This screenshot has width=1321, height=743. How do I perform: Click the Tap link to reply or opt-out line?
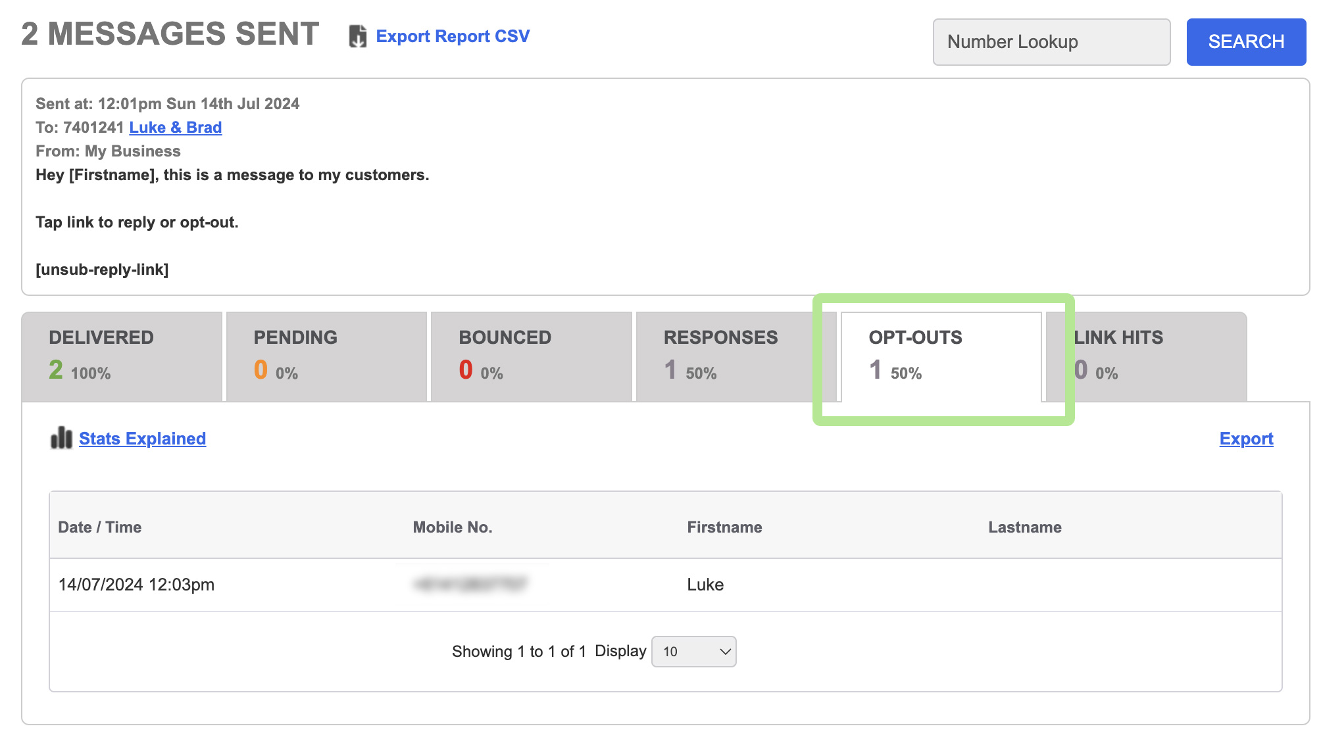click(137, 222)
